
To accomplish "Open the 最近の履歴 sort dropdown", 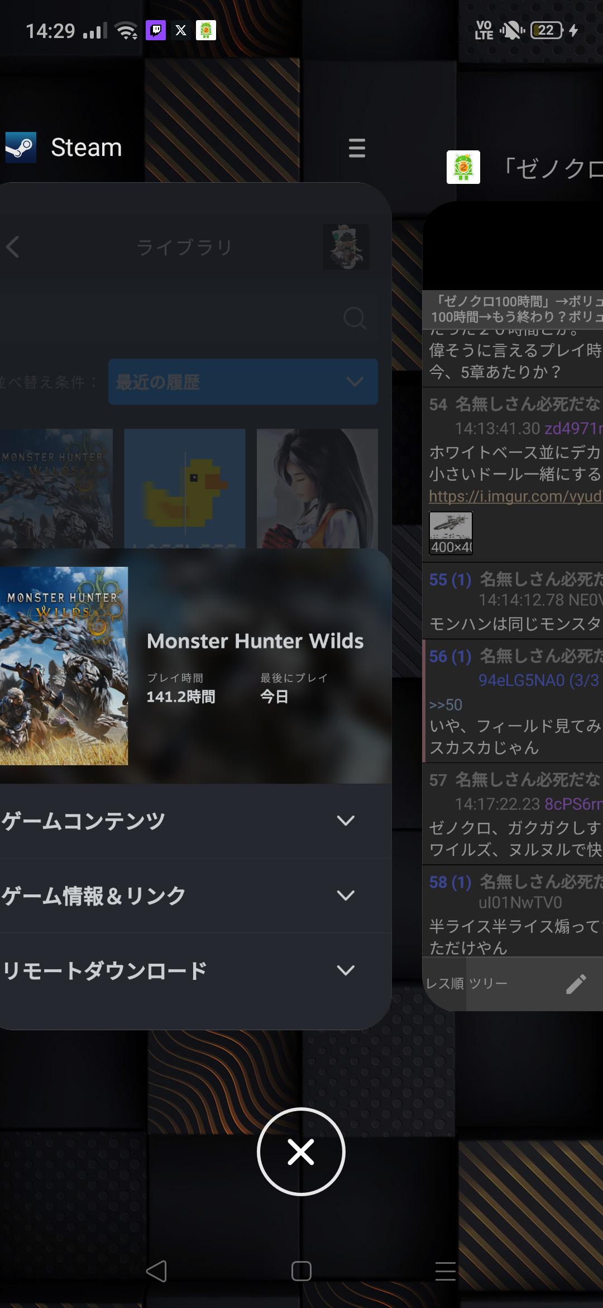I will (x=243, y=382).
